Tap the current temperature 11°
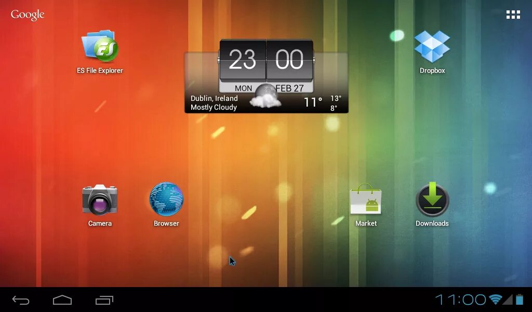This screenshot has width=532, height=312. pyautogui.click(x=313, y=102)
